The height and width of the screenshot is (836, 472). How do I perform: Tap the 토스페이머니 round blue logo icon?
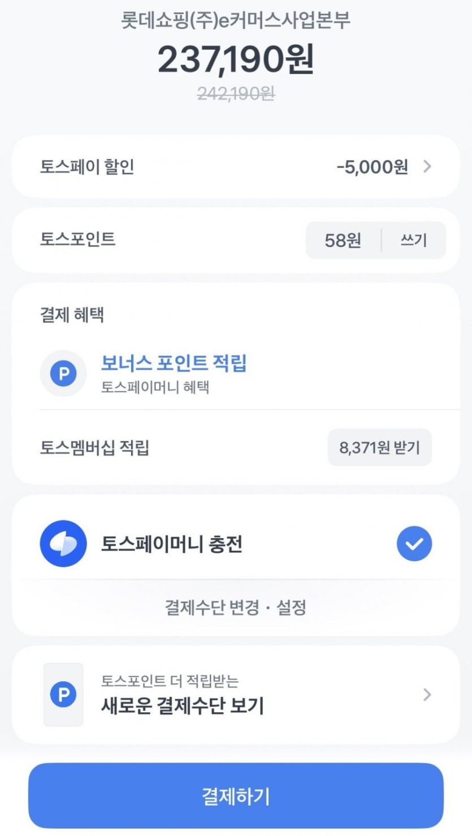pos(63,544)
